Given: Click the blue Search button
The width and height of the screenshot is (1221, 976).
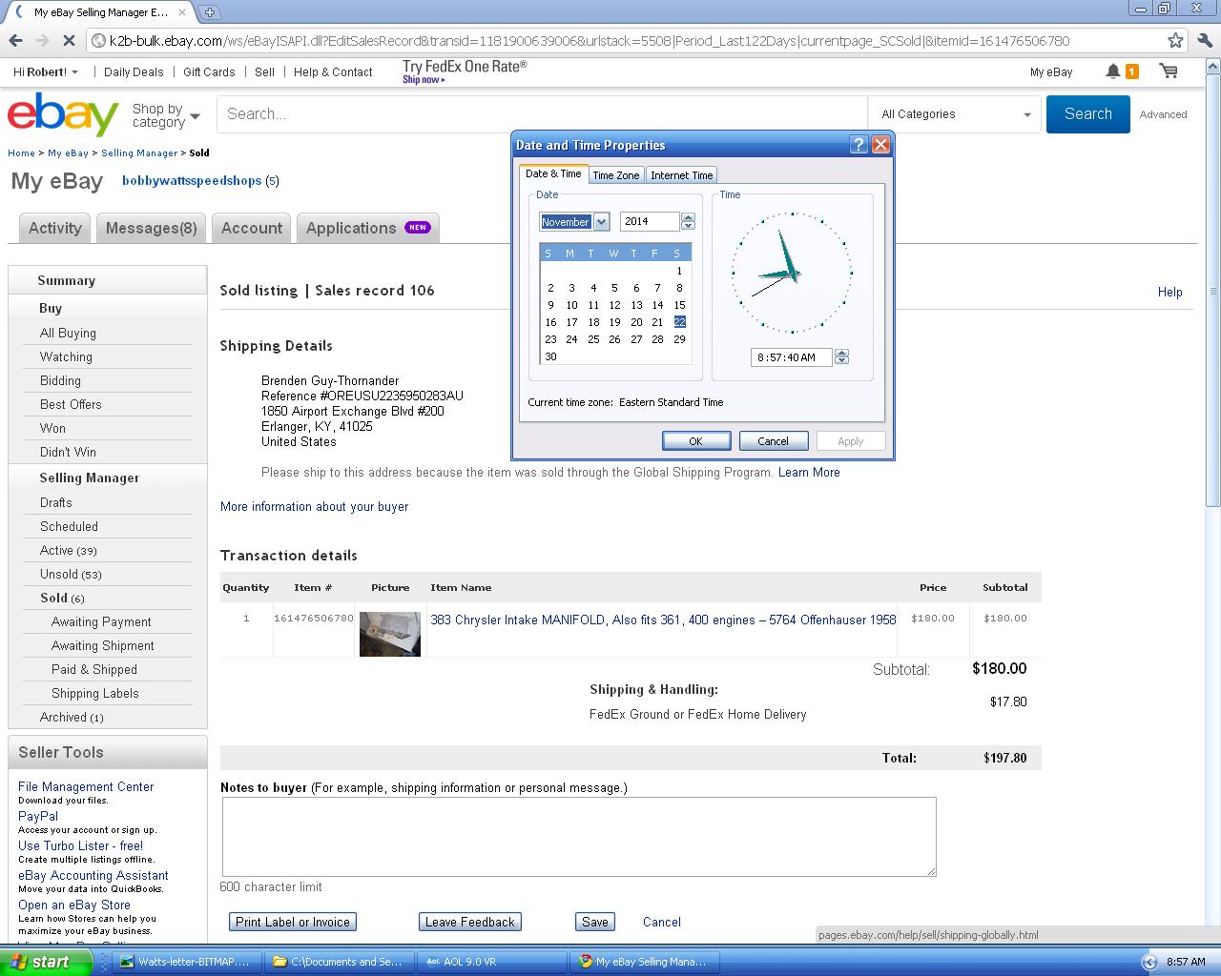Looking at the screenshot, I should pyautogui.click(x=1088, y=114).
